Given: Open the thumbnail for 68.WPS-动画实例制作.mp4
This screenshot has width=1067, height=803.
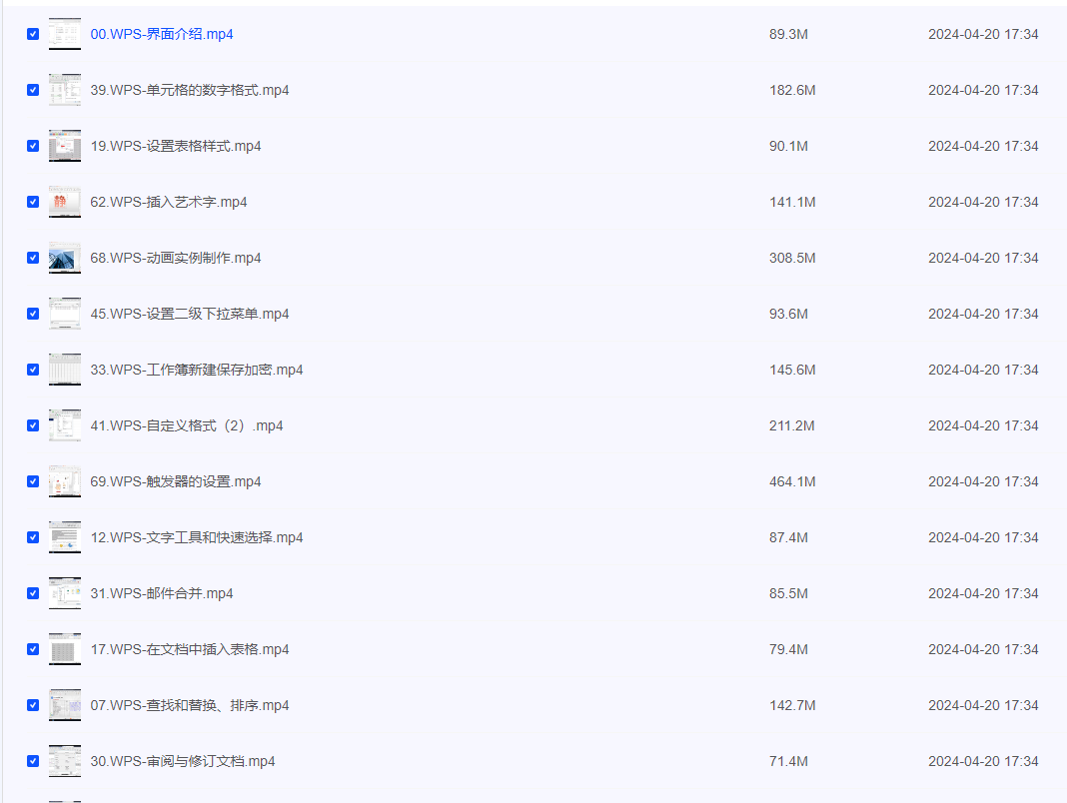Looking at the screenshot, I should (x=65, y=258).
